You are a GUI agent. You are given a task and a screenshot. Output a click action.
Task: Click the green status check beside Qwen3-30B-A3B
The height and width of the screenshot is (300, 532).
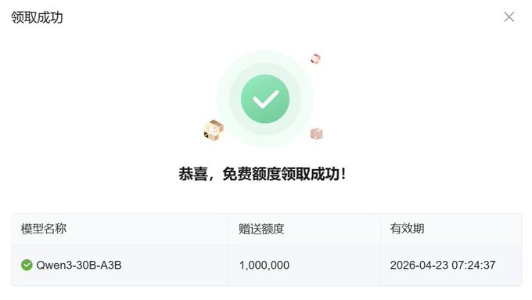point(27,265)
